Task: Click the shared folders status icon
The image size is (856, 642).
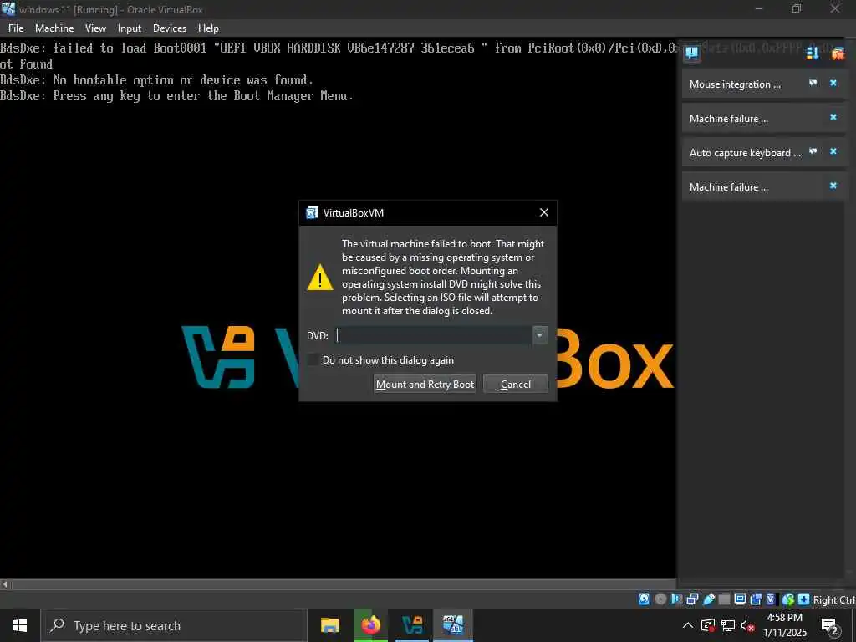Action: (x=725, y=599)
